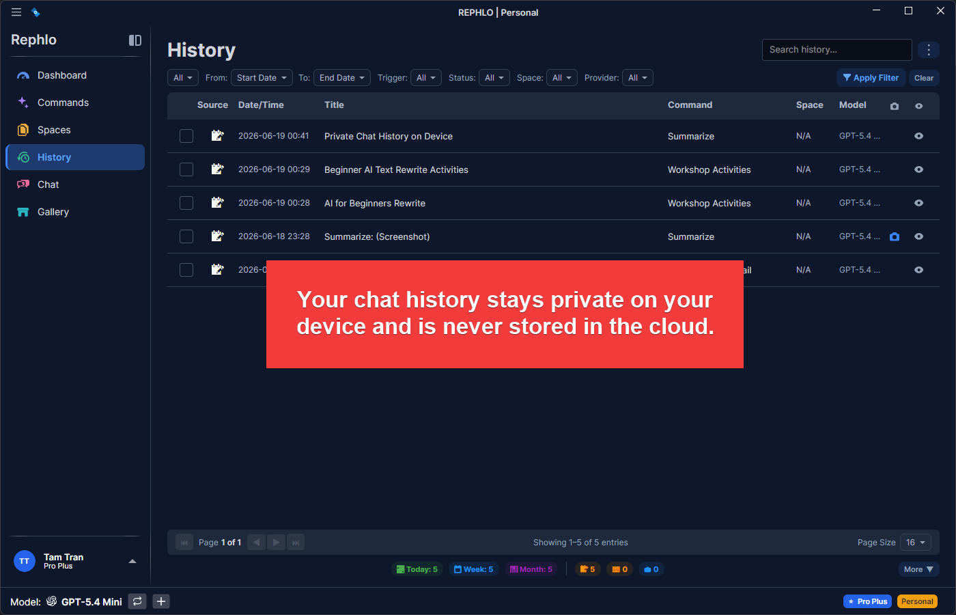956x615 pixels.
Task: Go to first page button
Action: (x=184, y=543)
